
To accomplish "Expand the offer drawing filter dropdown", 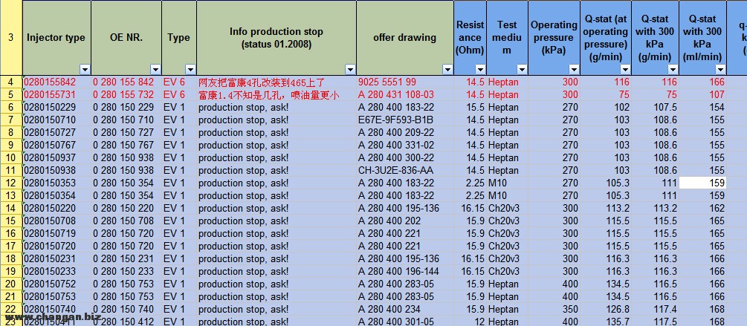I will pos(447,69).
